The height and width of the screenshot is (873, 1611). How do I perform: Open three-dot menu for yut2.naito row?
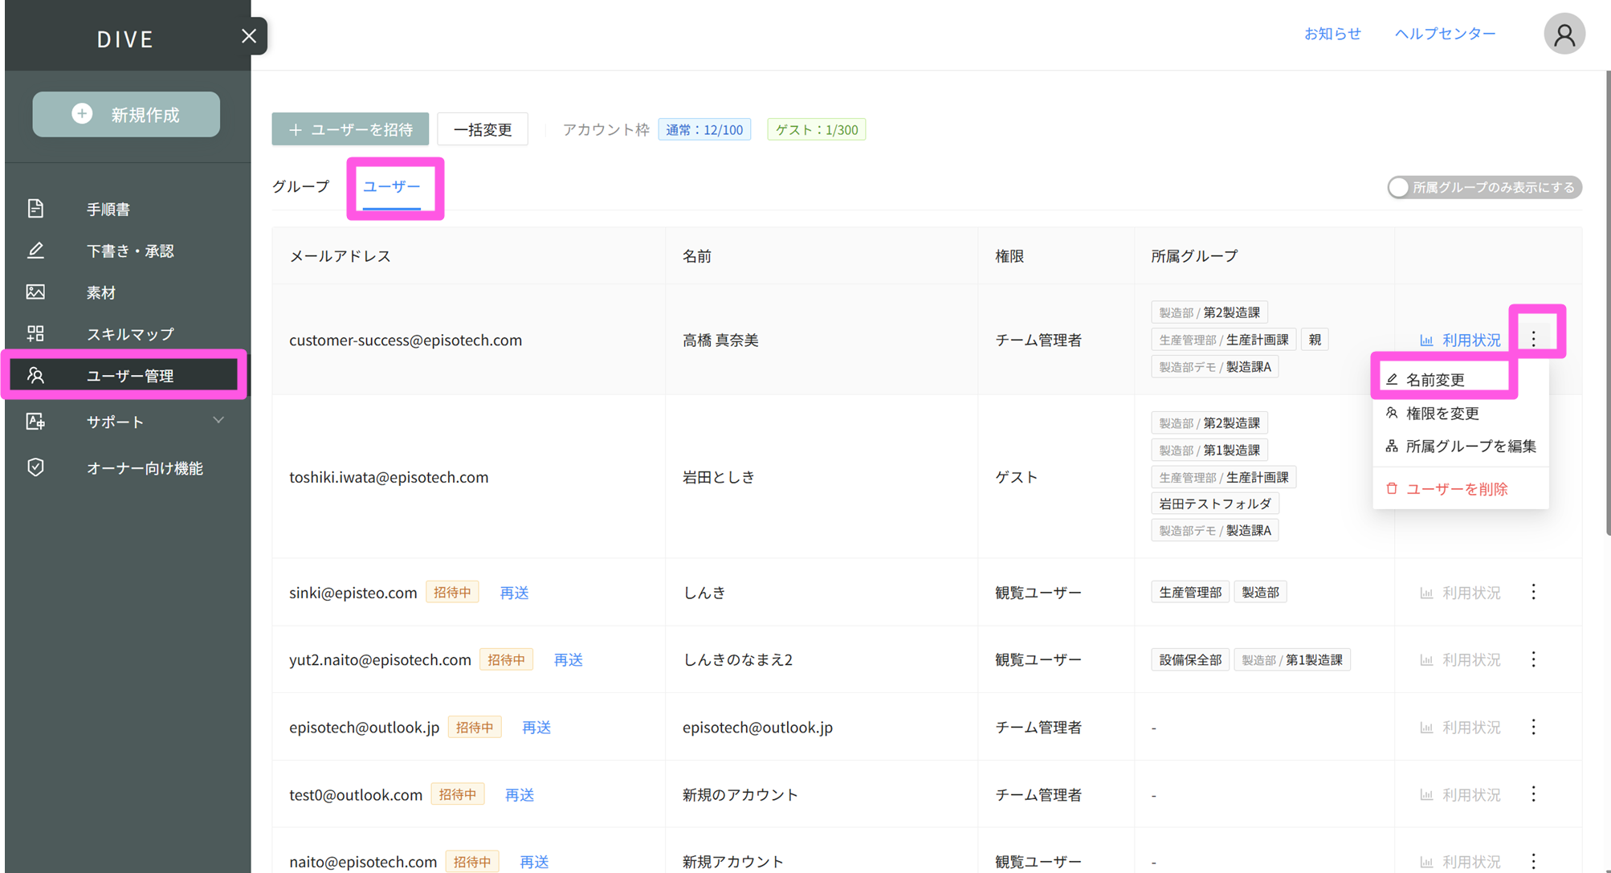tap(1533, 659)
